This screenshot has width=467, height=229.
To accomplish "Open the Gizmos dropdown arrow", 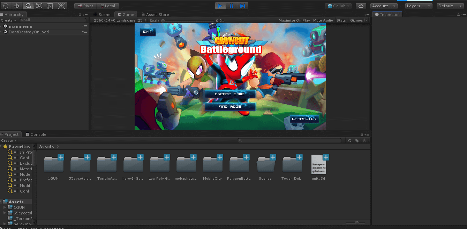I will pos(366,21).
